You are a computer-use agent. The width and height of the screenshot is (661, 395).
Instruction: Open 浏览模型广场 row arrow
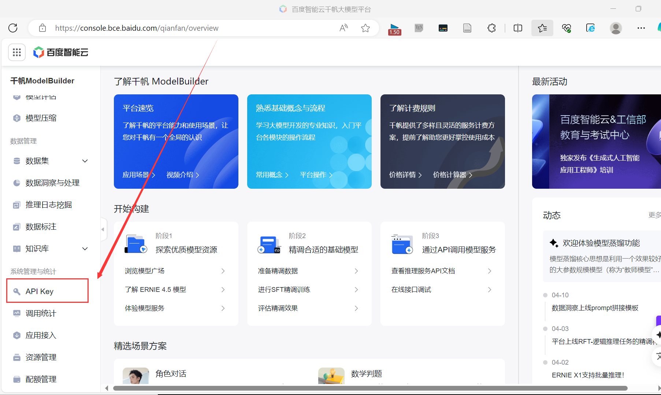coord(223,271)
